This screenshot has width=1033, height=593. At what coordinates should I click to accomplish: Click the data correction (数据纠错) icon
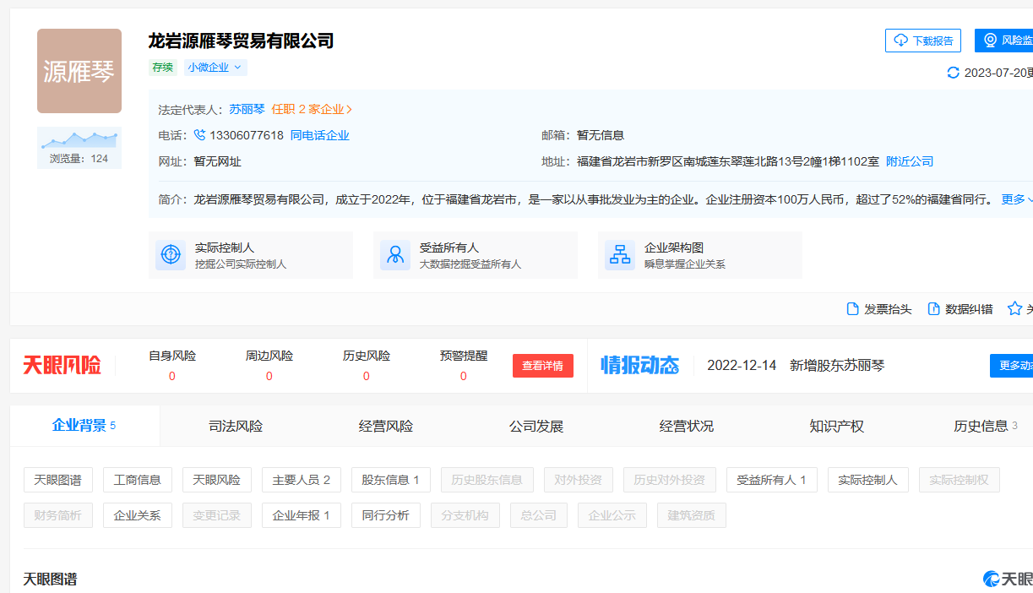pos(934,309)
